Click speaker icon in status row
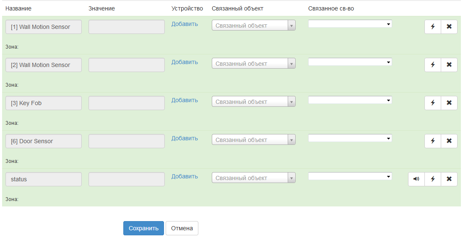The width and height of the screenshot is (463, 237). point(416,179)
